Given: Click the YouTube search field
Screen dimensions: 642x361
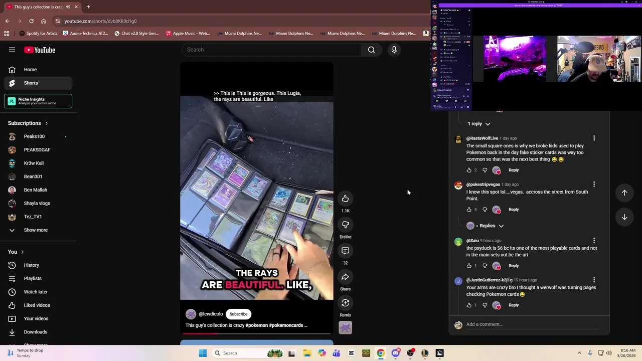Looking at the screenshot, I should 271,50.
